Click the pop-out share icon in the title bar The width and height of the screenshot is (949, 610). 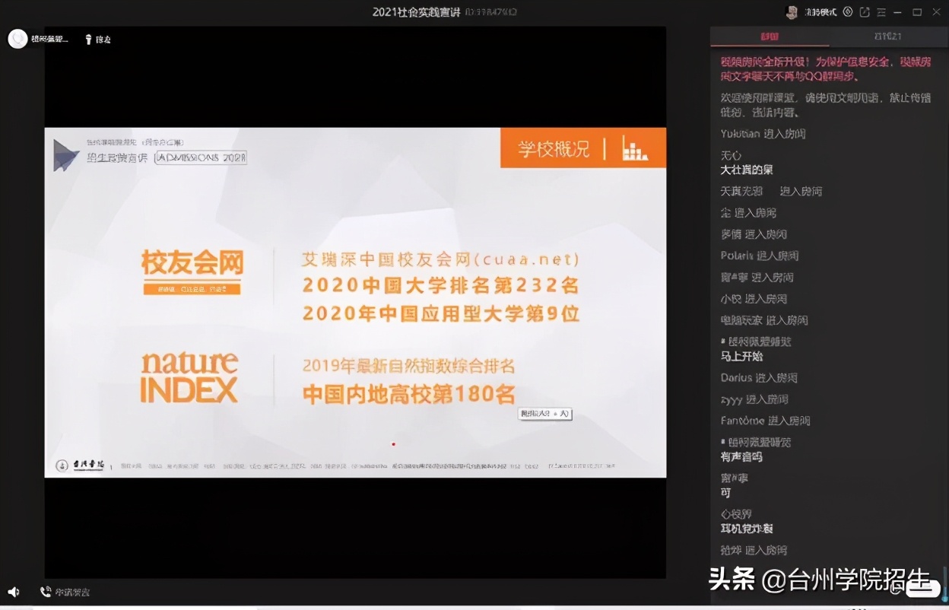click(864, 11)
